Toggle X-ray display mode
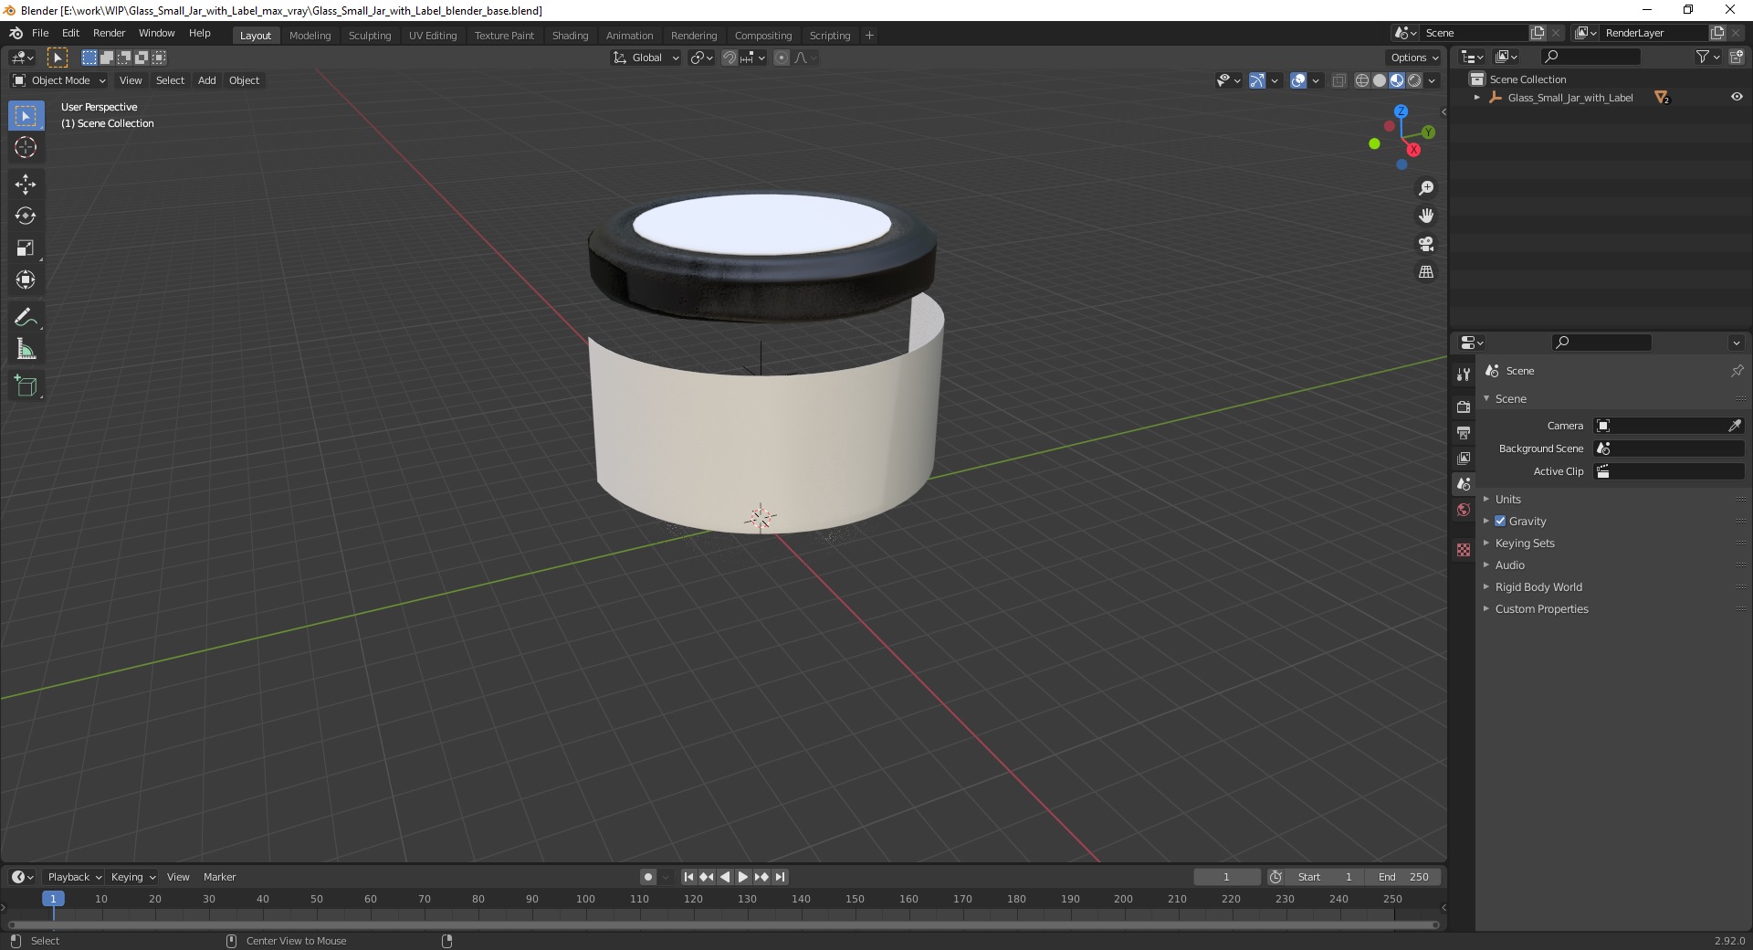Image resolution: width=1753 pixels, height=950 pixels. point(1338,80)
